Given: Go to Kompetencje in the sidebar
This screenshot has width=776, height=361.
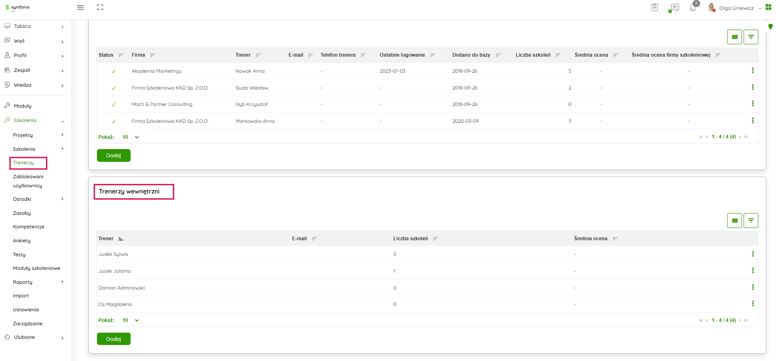Looking at the screenshot, I should pos(28,227).
